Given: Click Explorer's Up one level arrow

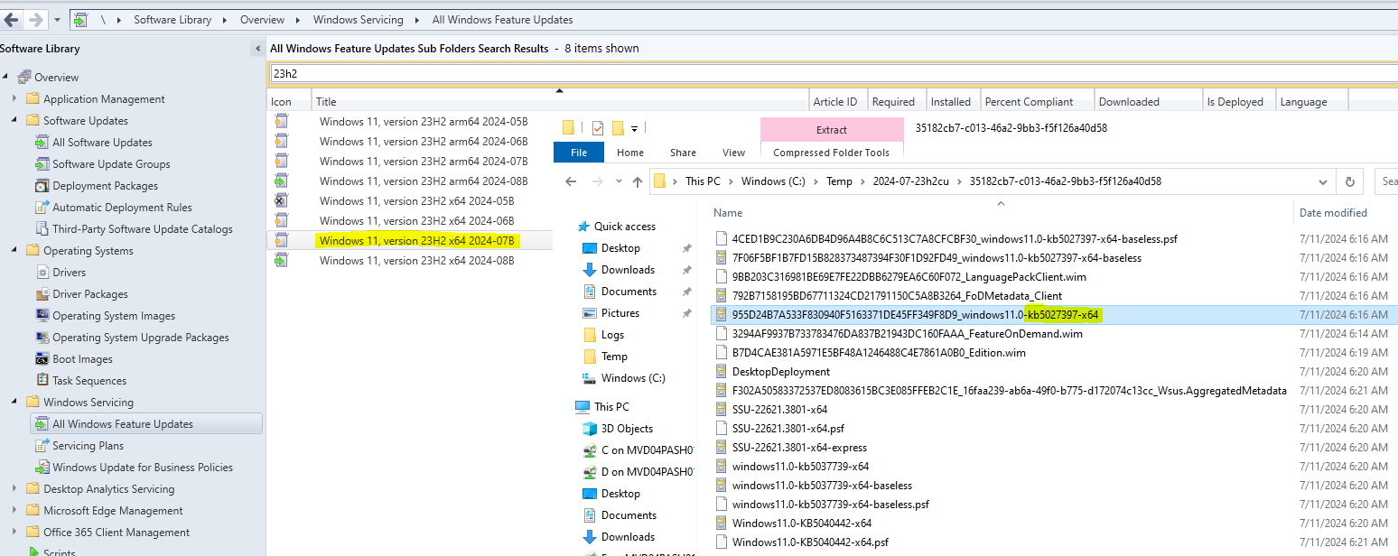Looking at the screenshot, I should (638, 181).
